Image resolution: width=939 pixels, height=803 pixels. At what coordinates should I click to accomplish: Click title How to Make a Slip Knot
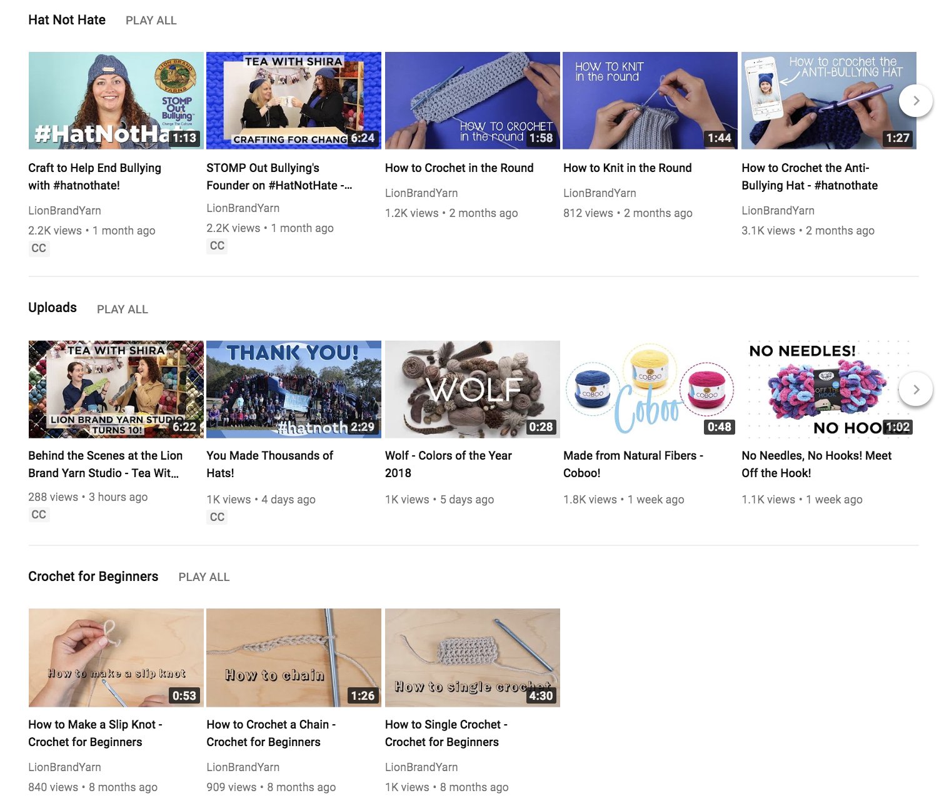coord(95,734)
